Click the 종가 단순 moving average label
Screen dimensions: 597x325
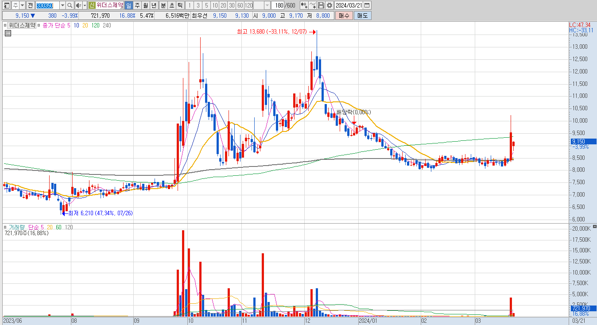[x=54, y=26]
